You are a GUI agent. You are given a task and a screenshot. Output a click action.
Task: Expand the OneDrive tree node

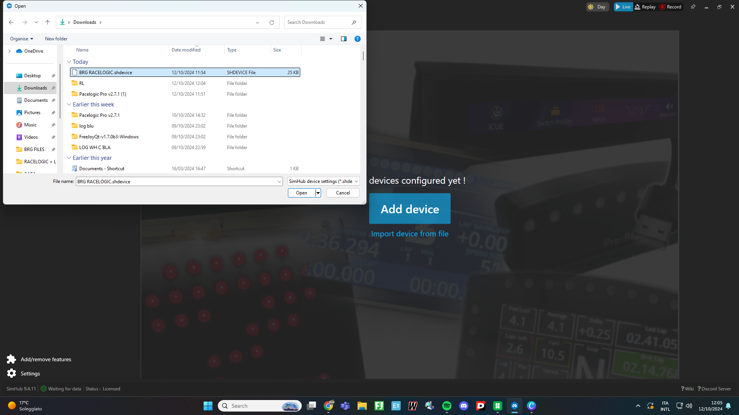10,51
